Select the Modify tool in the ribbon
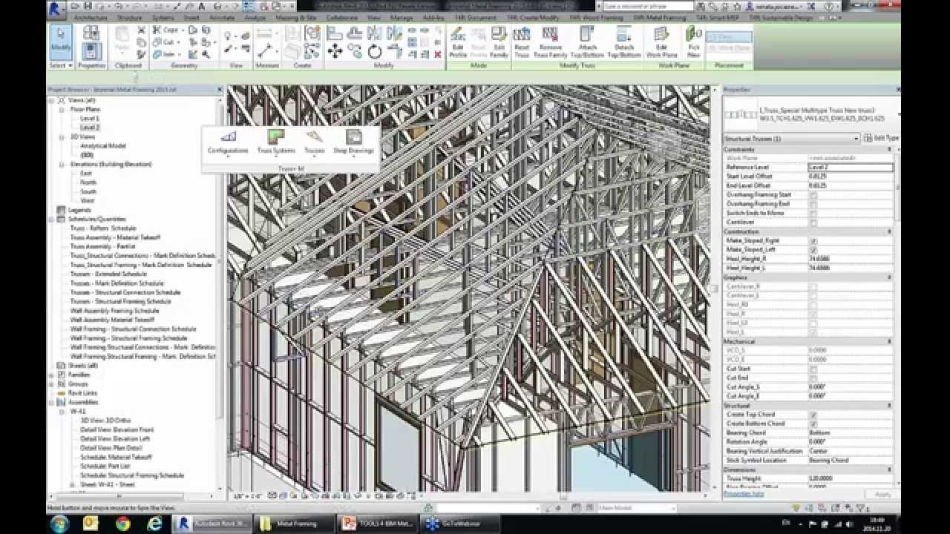 [61, 42]
